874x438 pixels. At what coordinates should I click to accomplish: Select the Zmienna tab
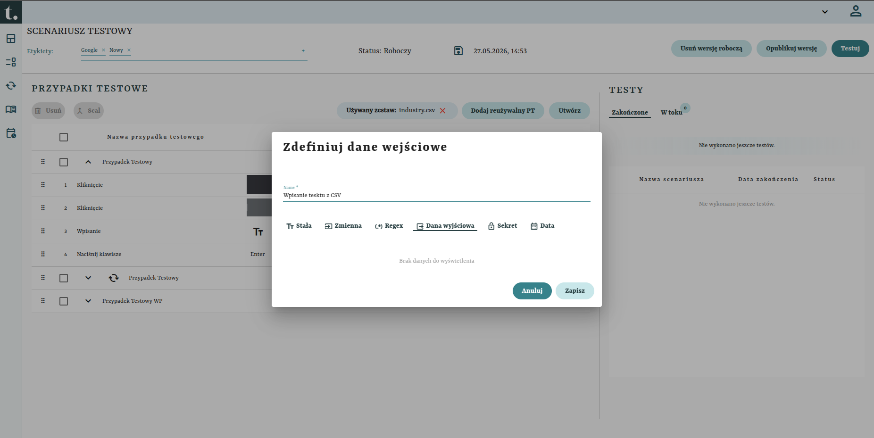point(343,226)
